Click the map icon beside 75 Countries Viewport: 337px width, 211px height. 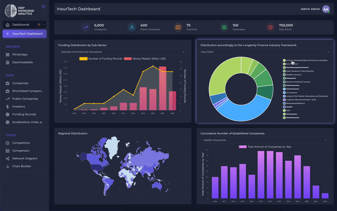178,27
